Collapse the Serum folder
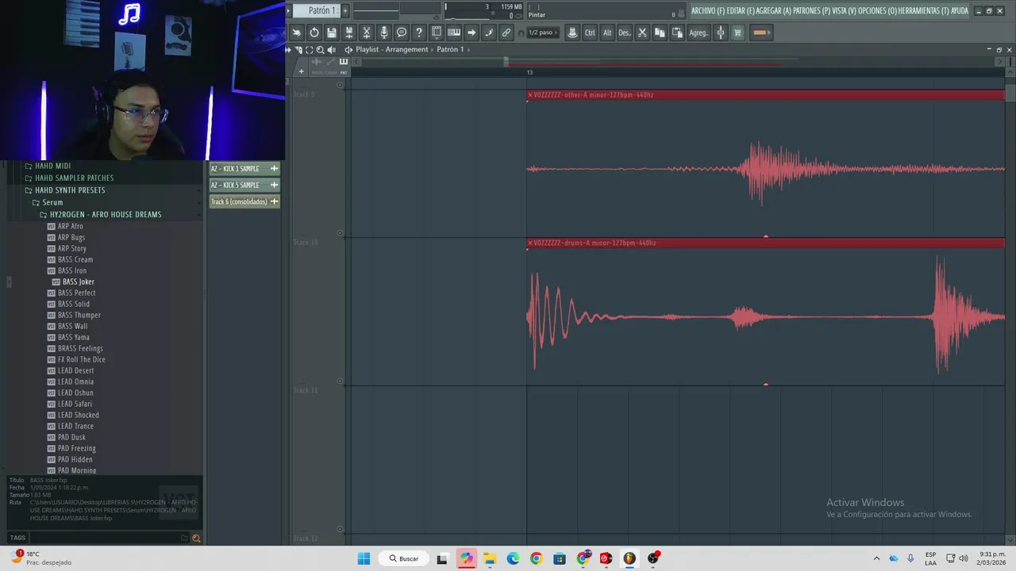The width and height of the screenshot is (1016, 571). (52, 202)
